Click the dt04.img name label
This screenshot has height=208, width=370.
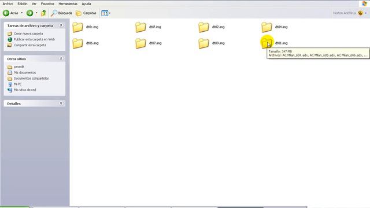[282, 27]
